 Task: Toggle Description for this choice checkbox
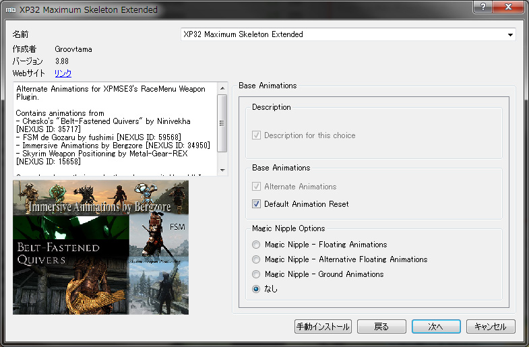(x=256, y=135)
